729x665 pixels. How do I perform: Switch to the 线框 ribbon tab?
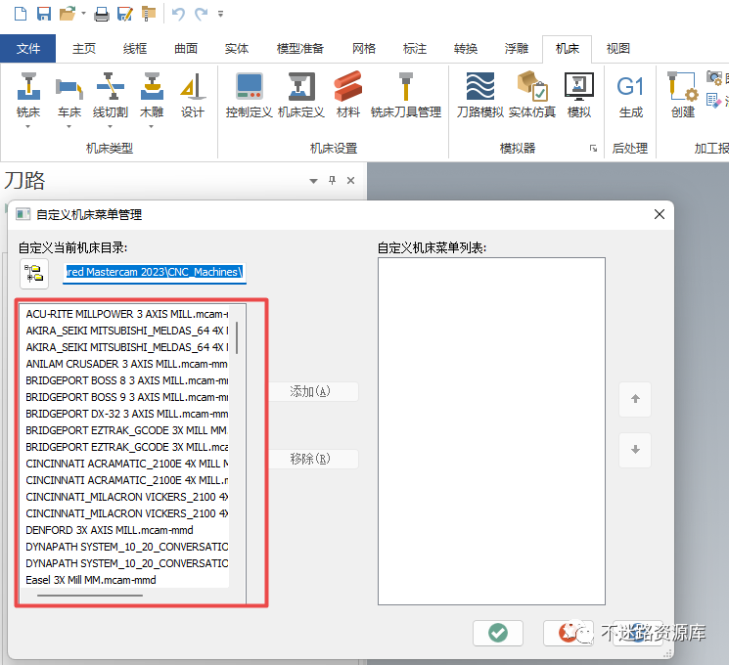click(135, 48)
